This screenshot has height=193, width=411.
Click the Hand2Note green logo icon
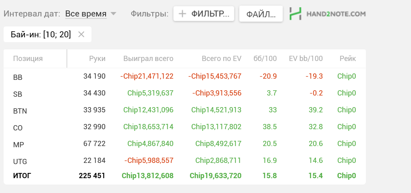click(296, 14)
